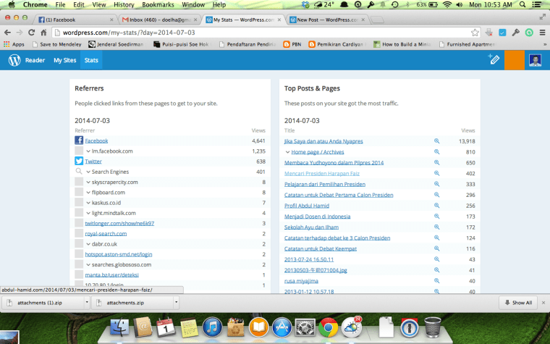550x344 pixels.
Task: Expand the skyscrapercity.com referrer row
Action: tap(88, 183)
